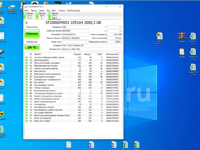Image resolution: width=200 pixels, height=150 pixels.
Task: Select the Неисправимые ошибки секторов row
Action: [72, 110]
